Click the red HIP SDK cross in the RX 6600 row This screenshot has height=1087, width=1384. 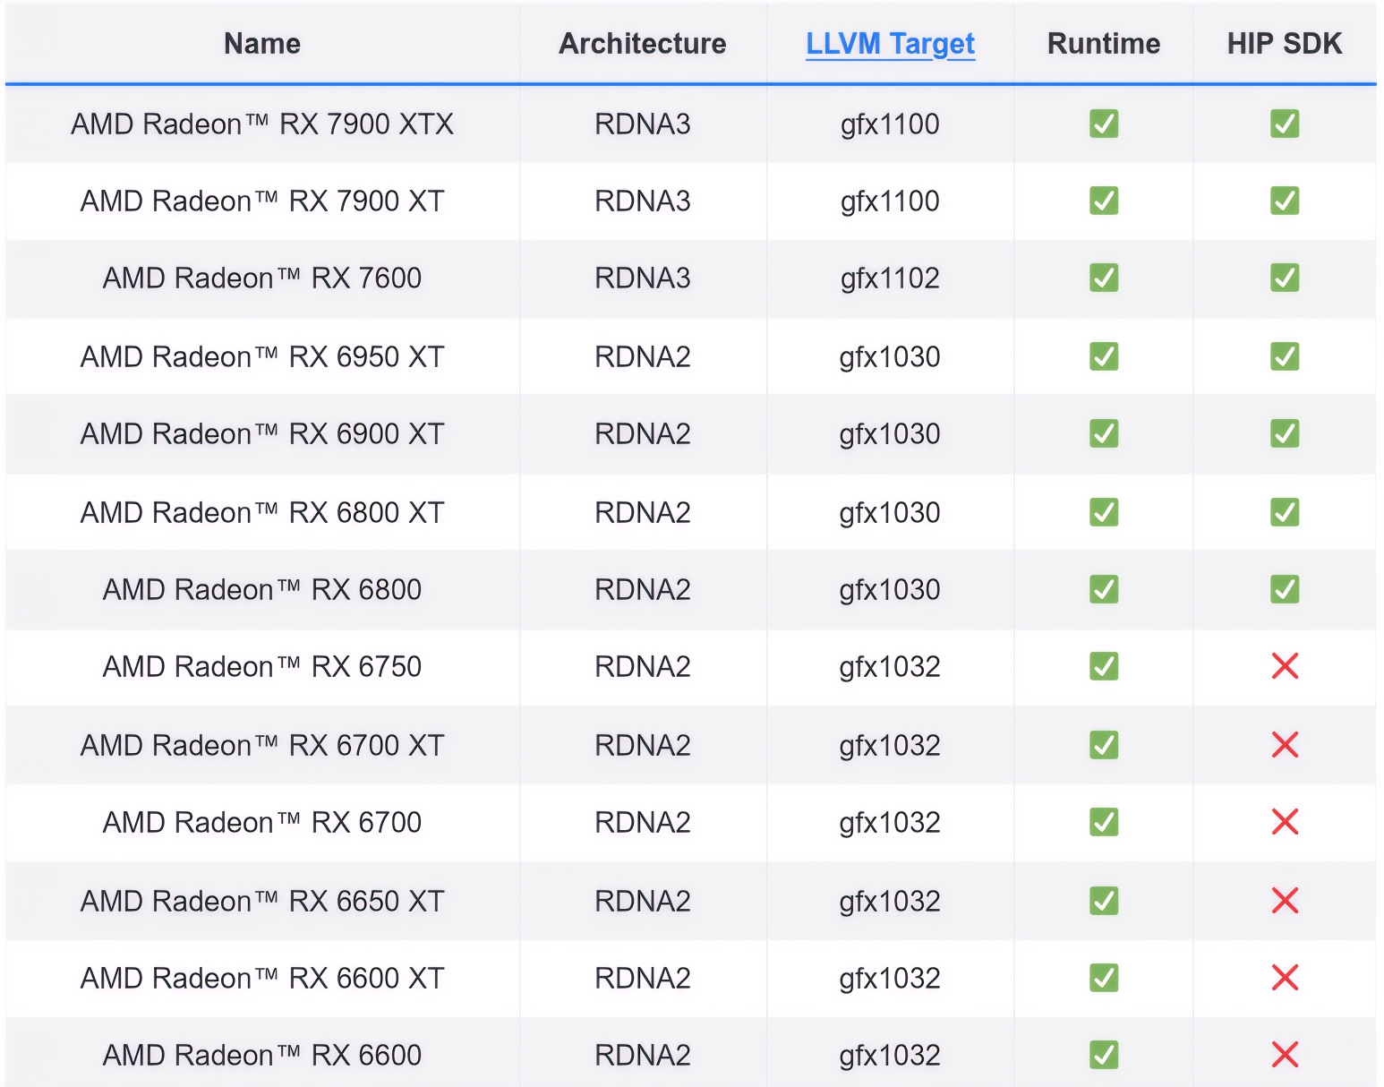1285,1055
